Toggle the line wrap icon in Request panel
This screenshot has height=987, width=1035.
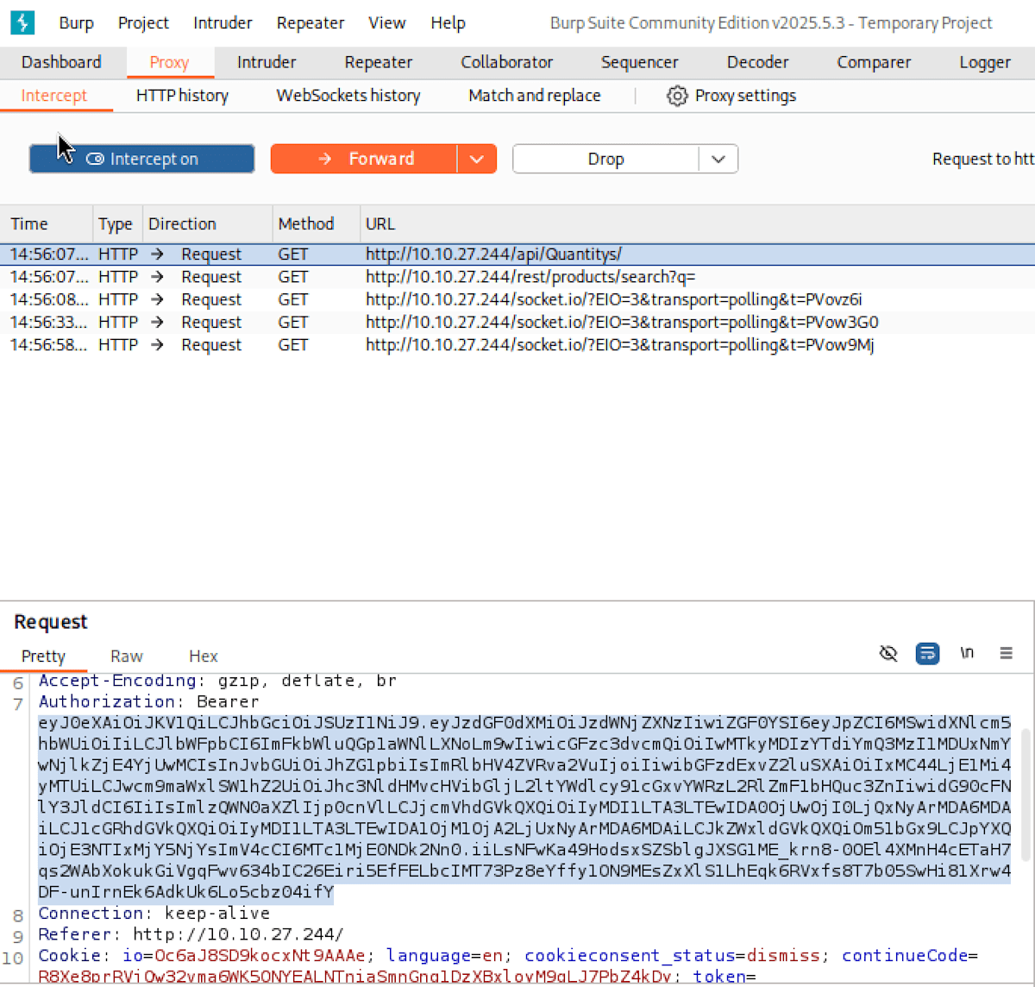927,653
